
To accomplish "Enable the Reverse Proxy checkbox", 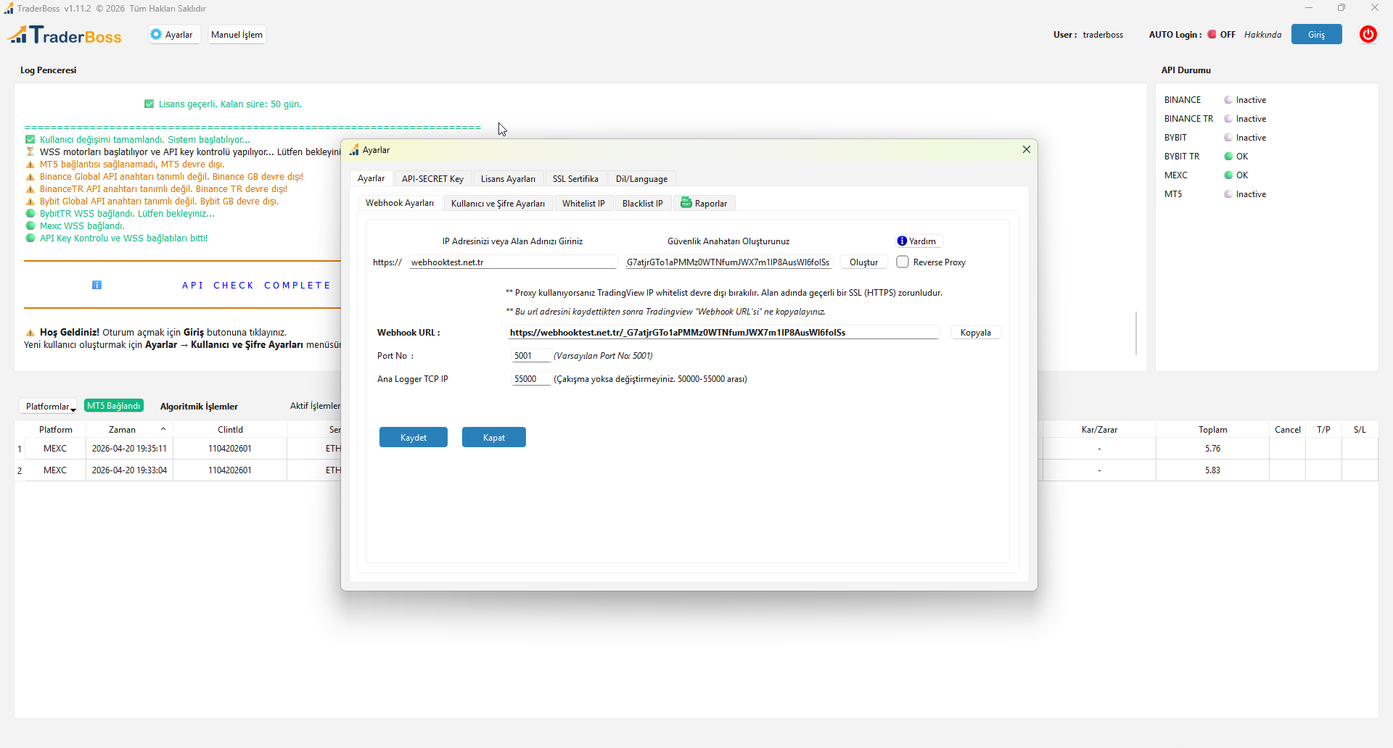I will coord(903,262).
